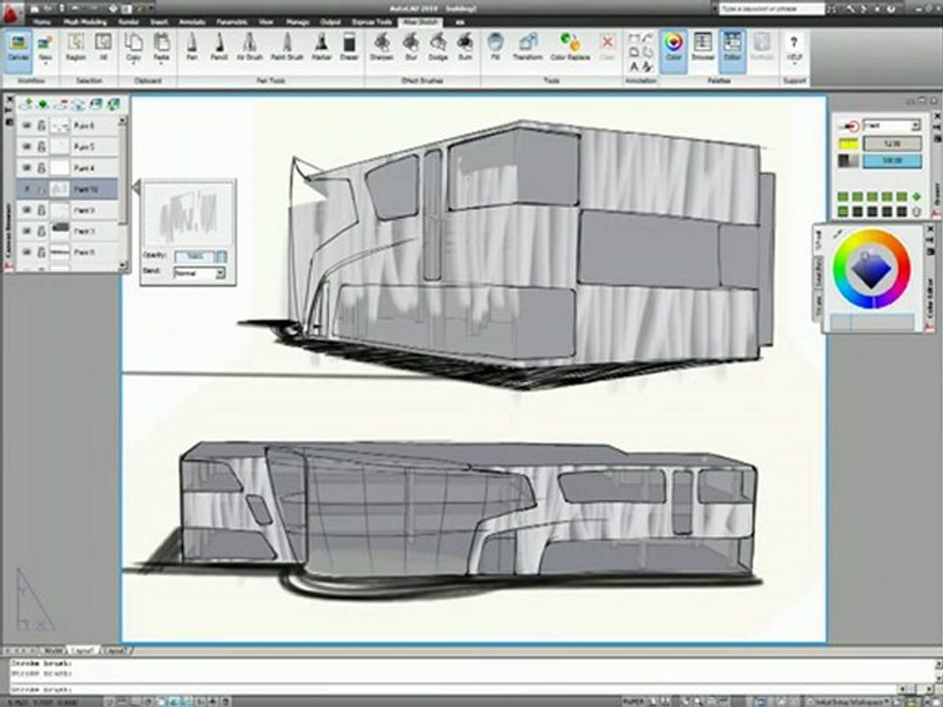The image size is (943, 707).
Task: Click the eyedropper icon in the color wheel panel
Action: (x=838, y=234)
